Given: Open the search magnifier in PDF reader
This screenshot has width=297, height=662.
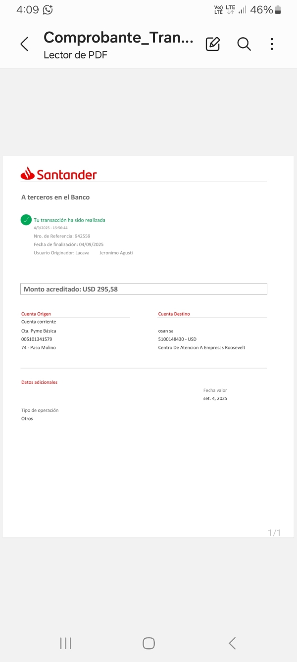Looking at the screenshot, I should click(x=244, y=44).
